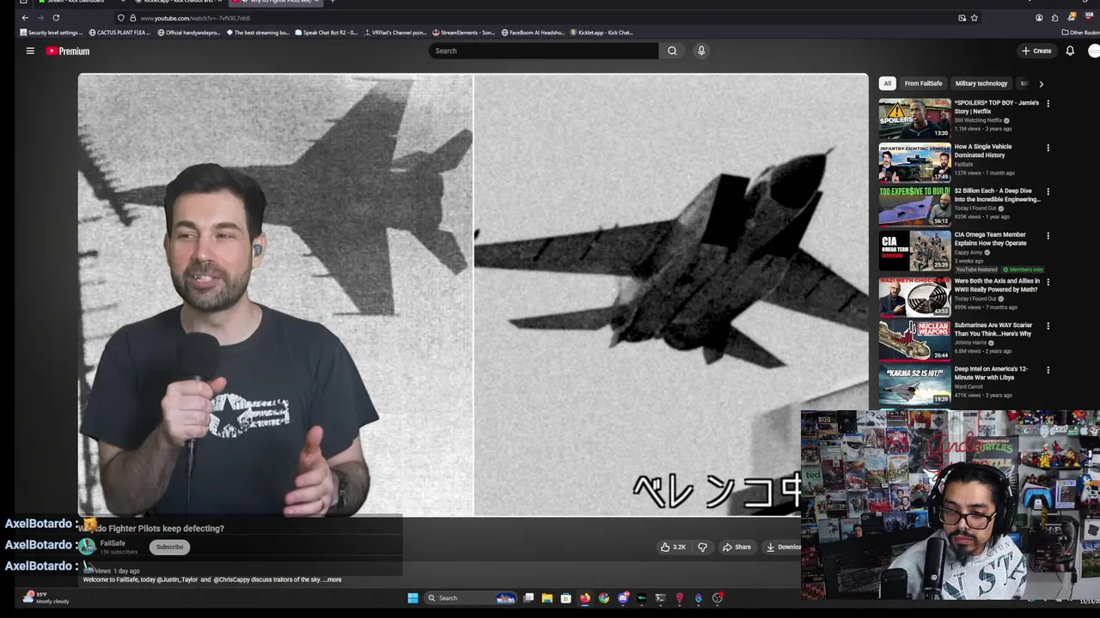Dislike the video with thumbs down

[702, 547]
